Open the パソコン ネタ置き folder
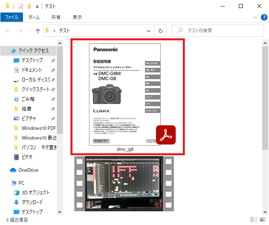This screenshot has width=269, height=225. pyautogui.click(x=39, y=148)
